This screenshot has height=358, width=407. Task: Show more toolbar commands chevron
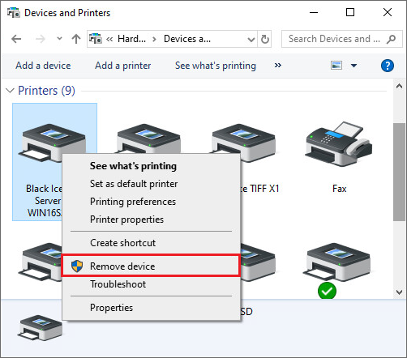[x=278, y=66]
